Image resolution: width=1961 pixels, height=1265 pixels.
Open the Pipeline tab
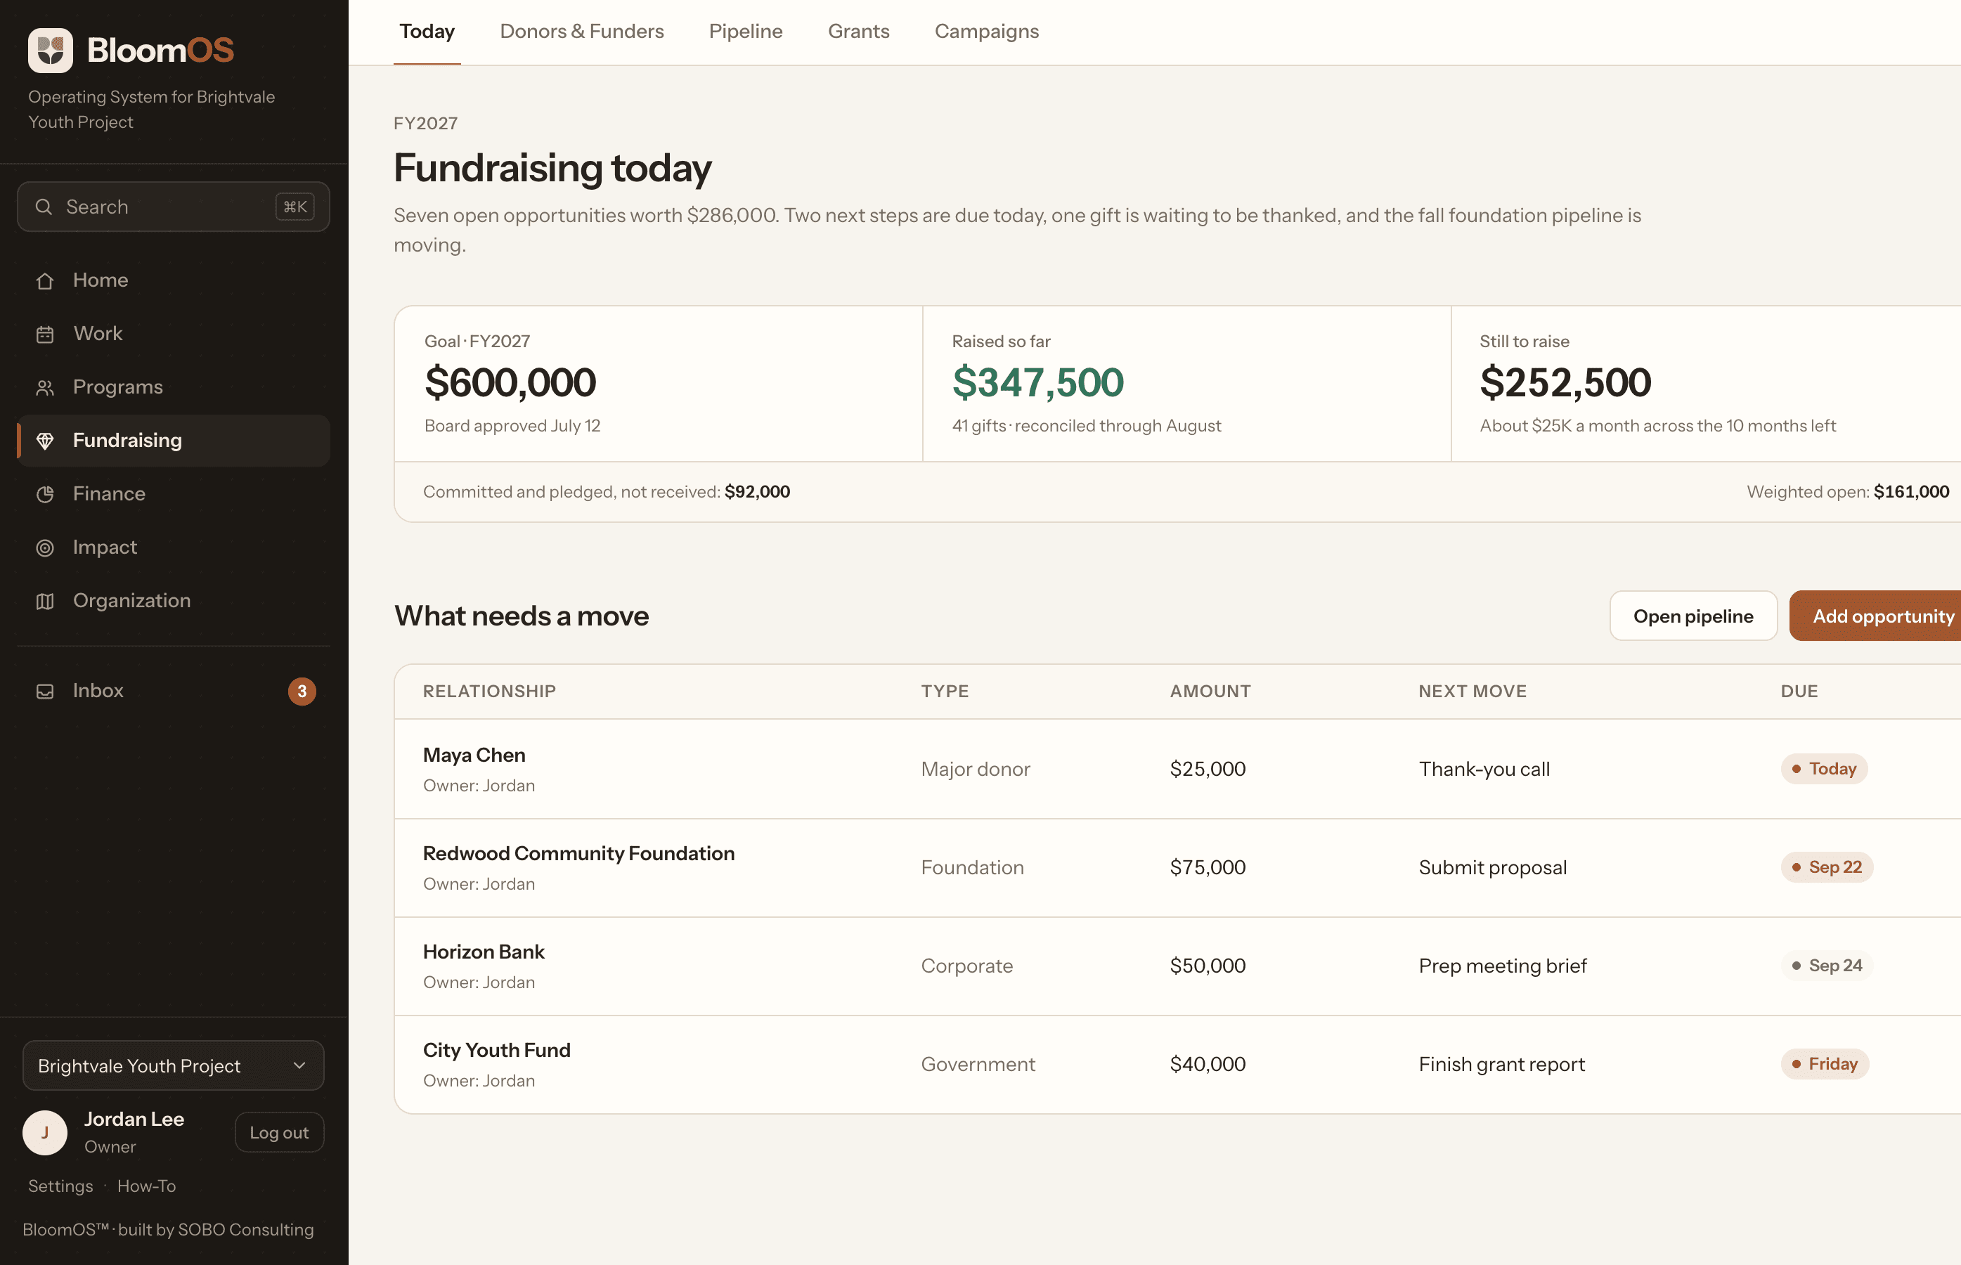coord(745,31)
